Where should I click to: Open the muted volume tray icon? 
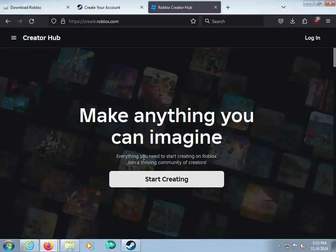click(x=303, y=246)
